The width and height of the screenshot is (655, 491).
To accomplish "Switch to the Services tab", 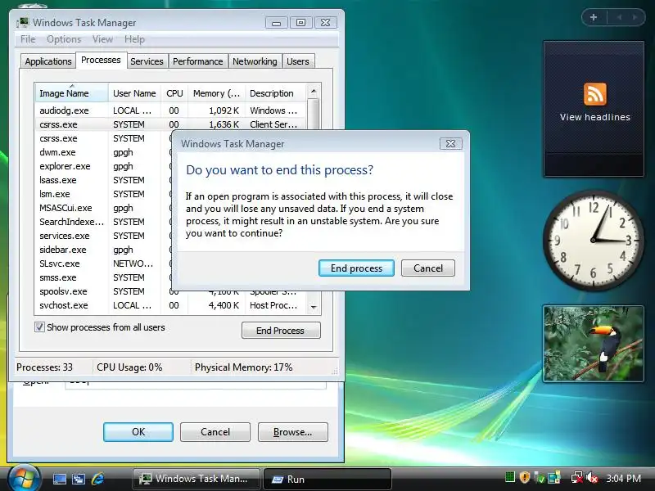I will pyautogui.click(x=147, y=61).
